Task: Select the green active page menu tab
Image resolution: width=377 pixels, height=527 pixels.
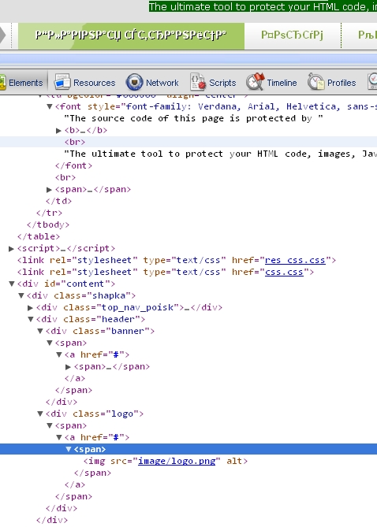Action: (131, 35)
